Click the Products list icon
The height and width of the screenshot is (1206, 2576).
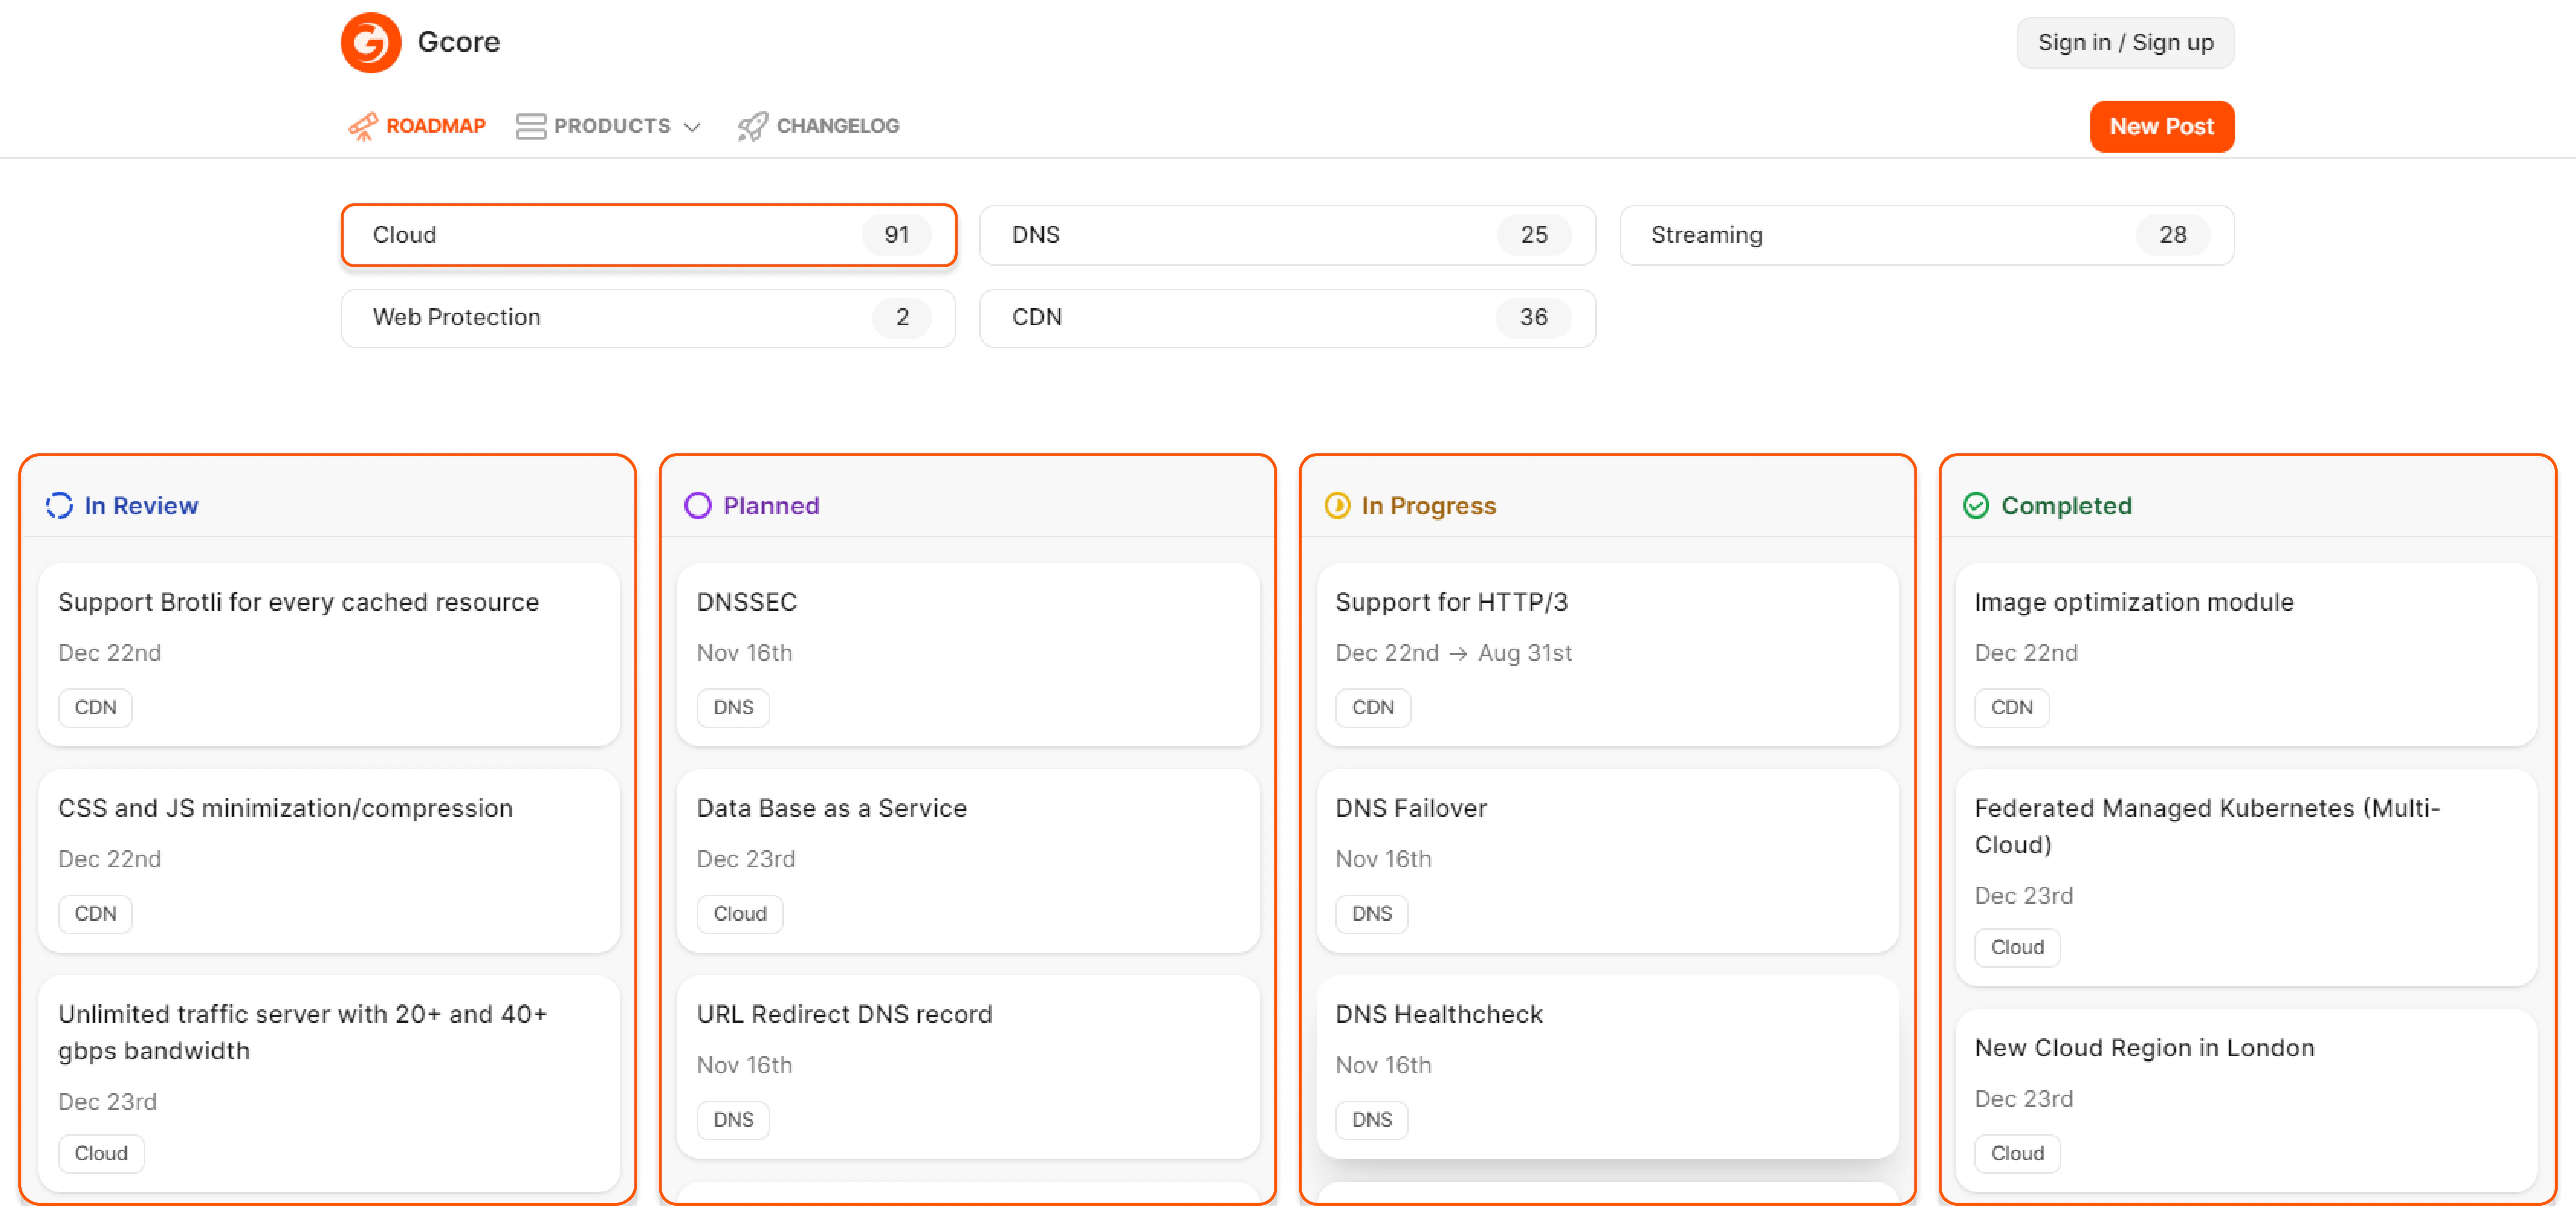531,126
